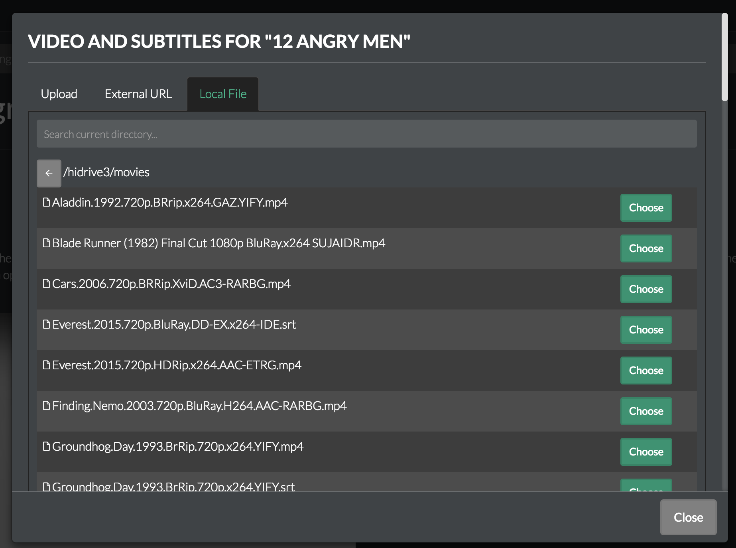Image resolution: width=736 pixels, height=548 pixels.
Task: Click the document icon beside Everest HDRip mp4
Action: click(47, 365)
